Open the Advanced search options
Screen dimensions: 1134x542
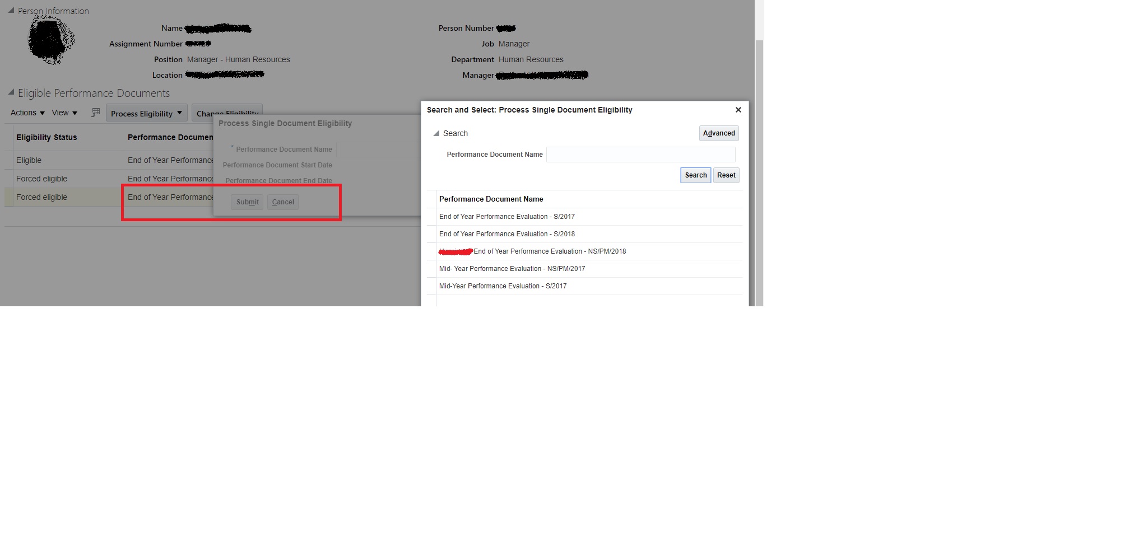[718, 133]
